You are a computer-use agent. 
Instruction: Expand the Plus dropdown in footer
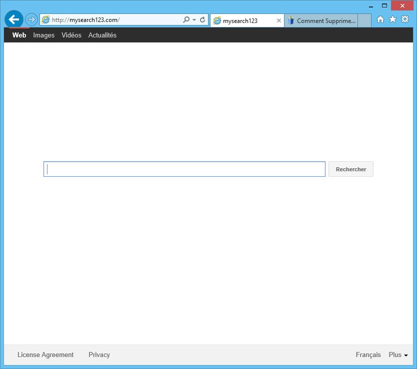click(398, 355)
